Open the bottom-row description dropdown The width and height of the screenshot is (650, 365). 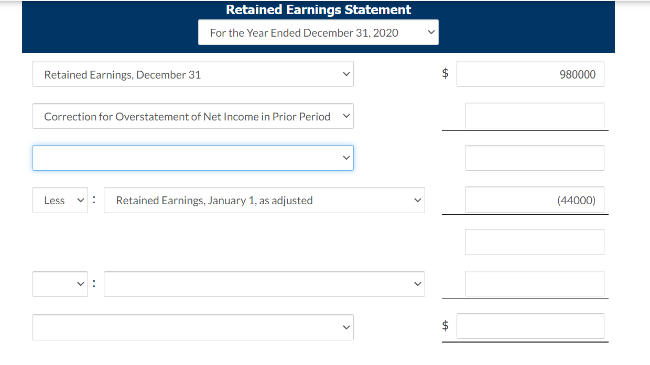pyautogui.click(x=193, y=327)
